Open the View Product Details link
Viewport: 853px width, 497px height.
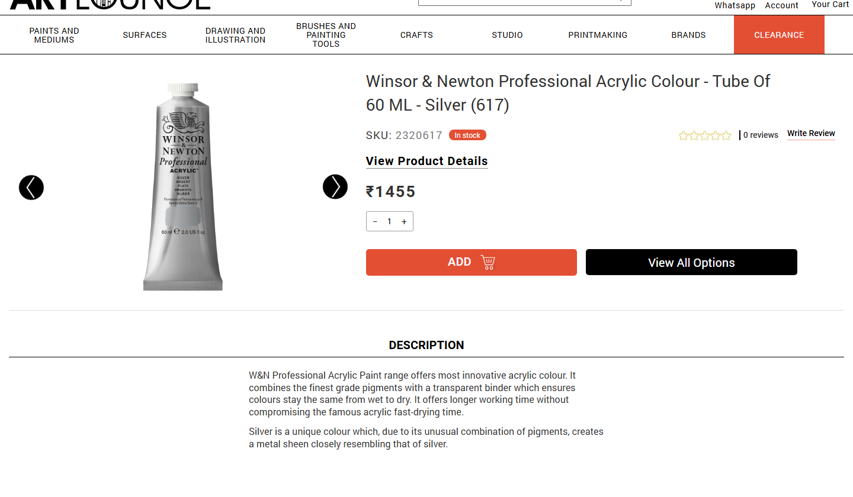pos(426,161)
